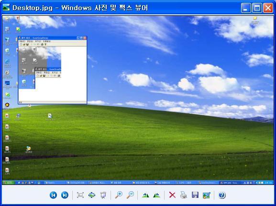Go to the next image
The height and width of the screenshot is (206, 276).
65,195
